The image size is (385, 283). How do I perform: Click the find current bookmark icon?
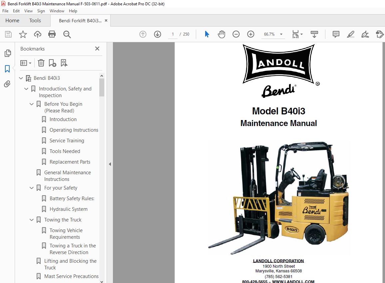click(x=64, y=63)
